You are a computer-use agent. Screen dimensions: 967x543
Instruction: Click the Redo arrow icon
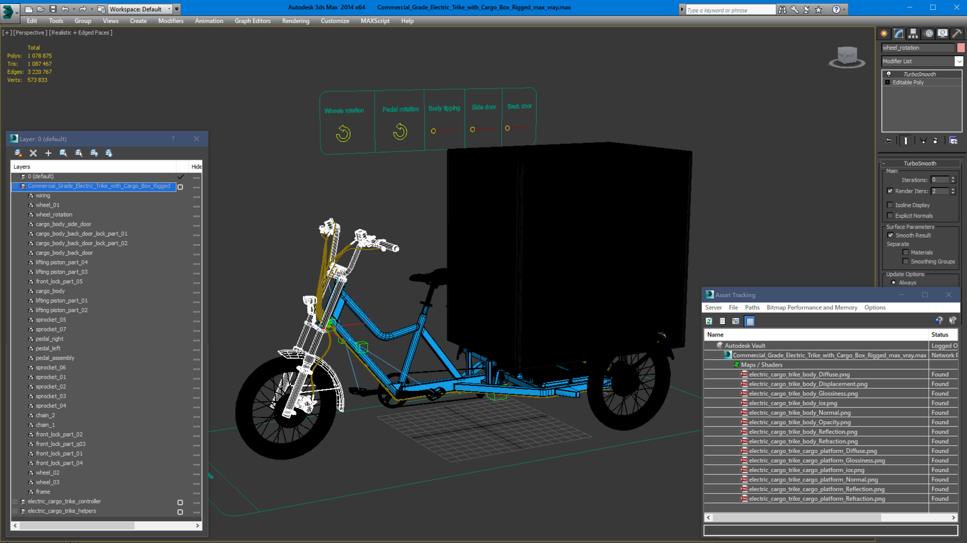tap(83, 9)
